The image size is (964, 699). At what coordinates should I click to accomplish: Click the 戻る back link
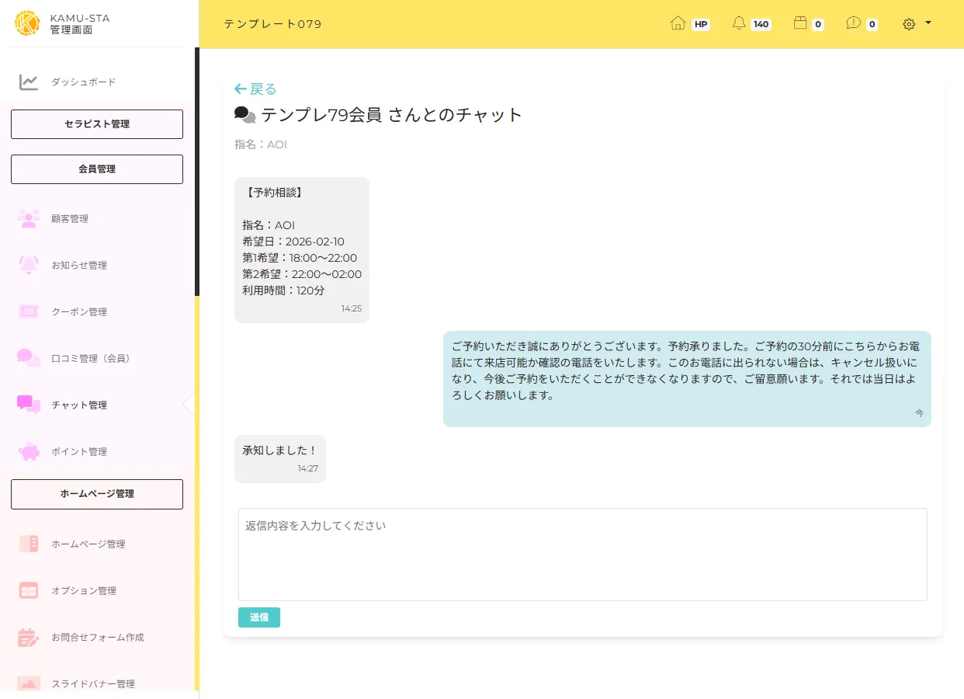coord(255,89)
